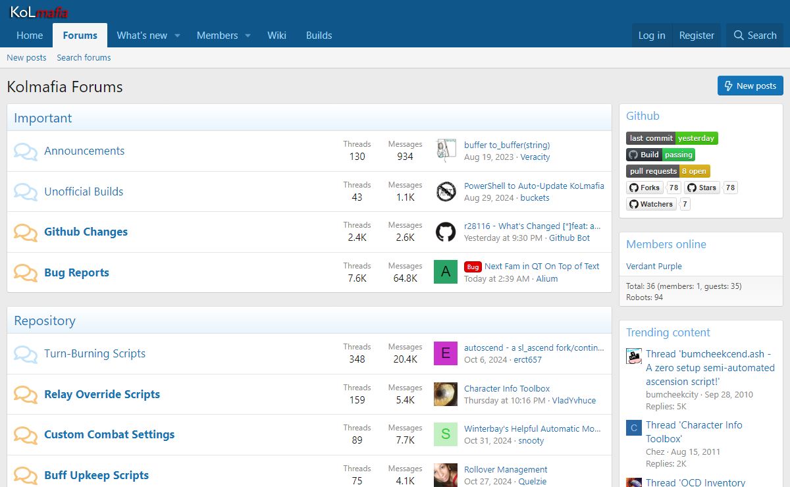
Task: Click the last commit yesterday badge
Action: coord(672,138)
